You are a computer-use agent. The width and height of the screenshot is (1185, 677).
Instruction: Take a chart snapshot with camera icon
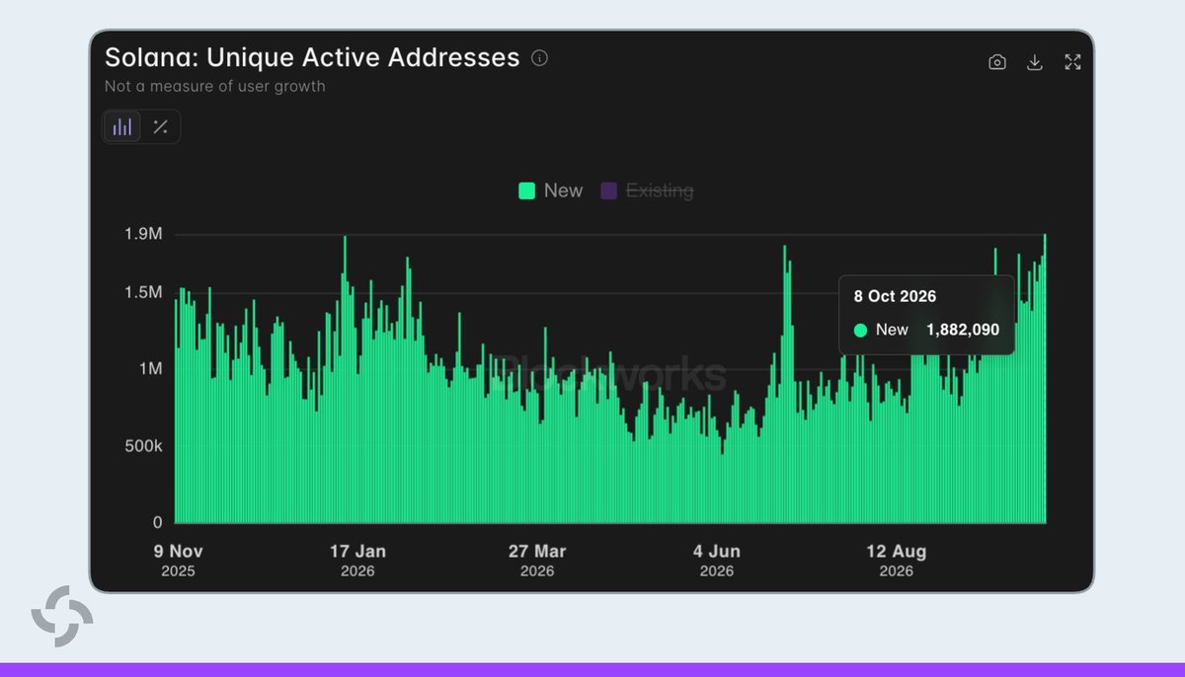pos(997,62)
